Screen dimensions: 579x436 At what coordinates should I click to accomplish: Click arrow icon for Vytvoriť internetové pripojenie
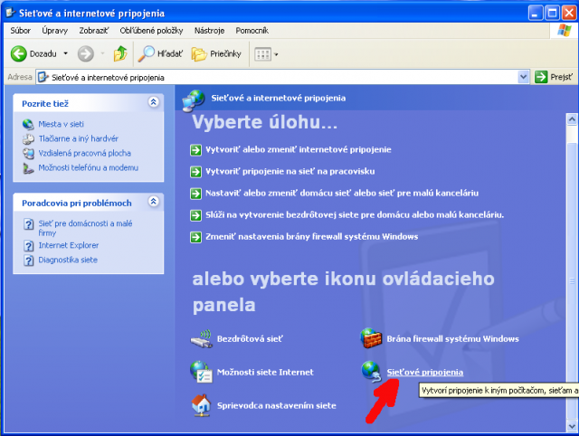pyautogui.click(x=195, y=150)
